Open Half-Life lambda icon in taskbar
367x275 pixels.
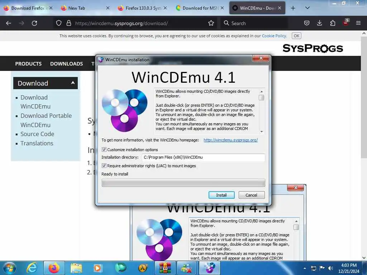coord(142,268)
